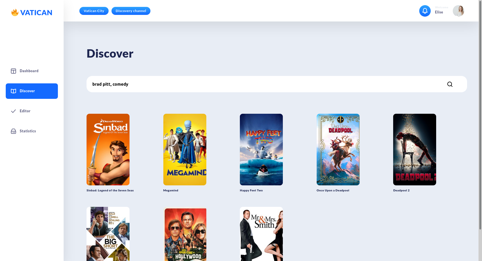Open the Deadpool 2 movie poster
The width and height of the screenshot is (482, 261).
click(x=415, y=150)
